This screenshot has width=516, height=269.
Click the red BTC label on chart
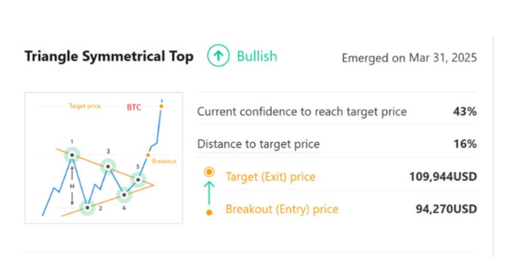point(134,107)
